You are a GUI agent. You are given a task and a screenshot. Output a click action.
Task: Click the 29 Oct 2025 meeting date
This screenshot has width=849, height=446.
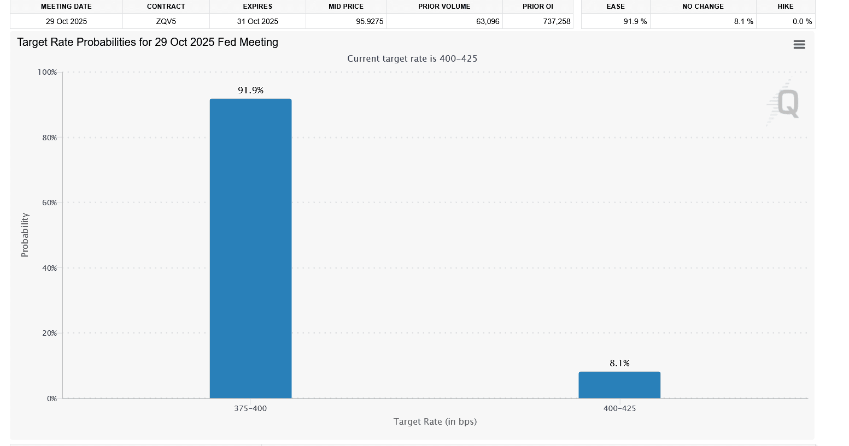66,21
